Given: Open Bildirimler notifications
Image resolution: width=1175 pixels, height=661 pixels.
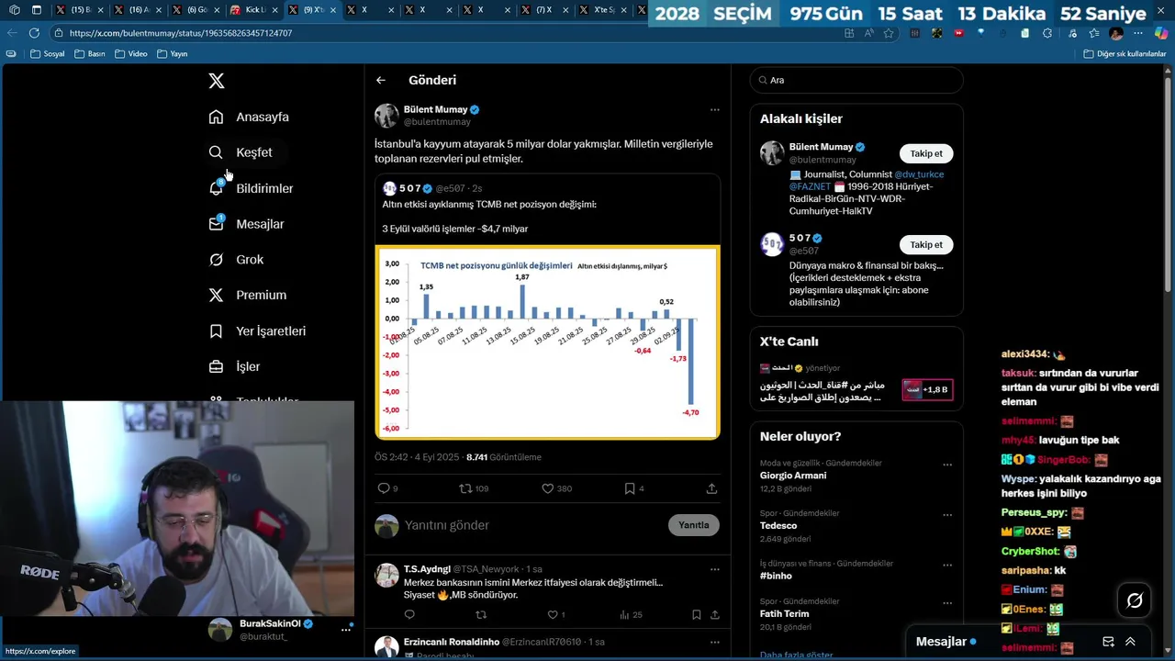Looking at the screenshot, I should point(251,188).
